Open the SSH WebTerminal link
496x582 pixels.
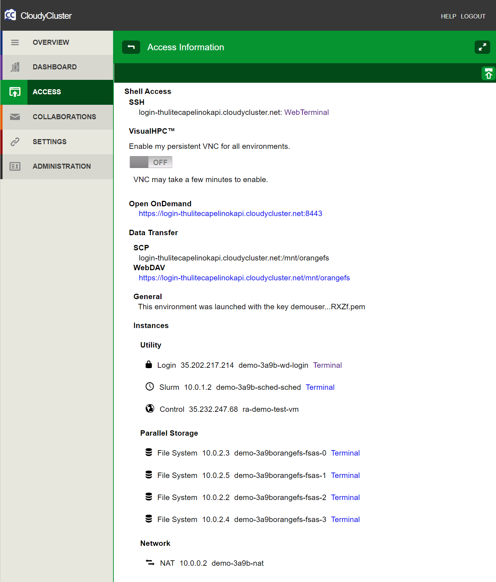coord(306,112)
